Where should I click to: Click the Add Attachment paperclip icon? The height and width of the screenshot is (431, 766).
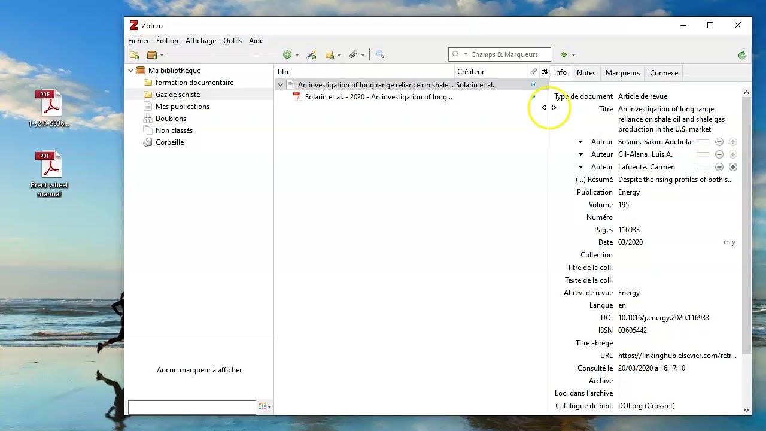click(353, 54)
